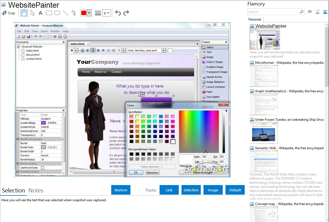Toggle the UseHoverStyles checkbox
The height and width of the screenshot is (222, 329).
point(43,168)
